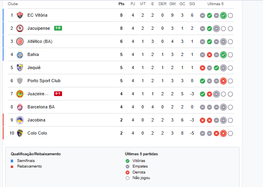Click the EC Vitória club crest
Image resolution: width=263 pixels, height=187 pixels.
20,15
